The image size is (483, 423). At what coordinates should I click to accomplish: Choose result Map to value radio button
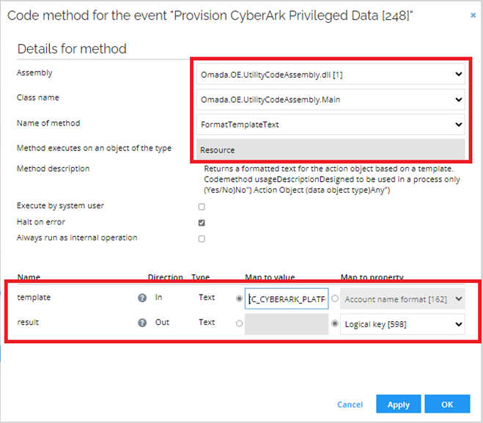coord(239,323)
